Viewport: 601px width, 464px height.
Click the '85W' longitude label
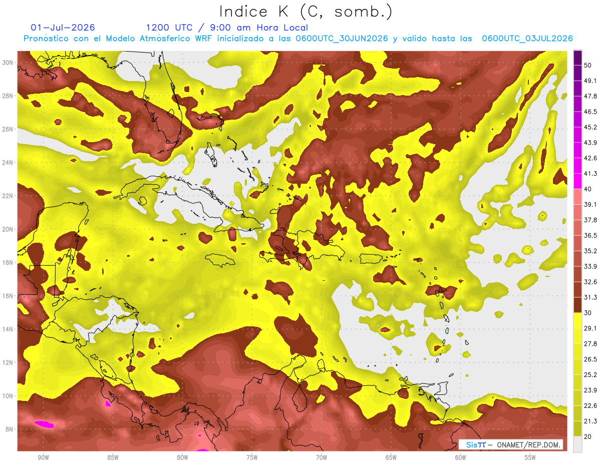click(113, 457)
